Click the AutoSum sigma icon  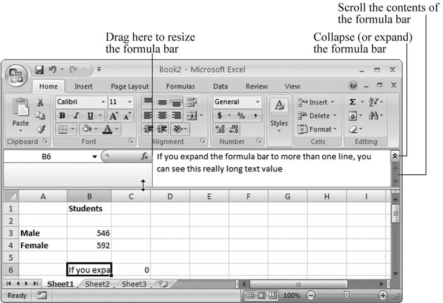(352, 102)
